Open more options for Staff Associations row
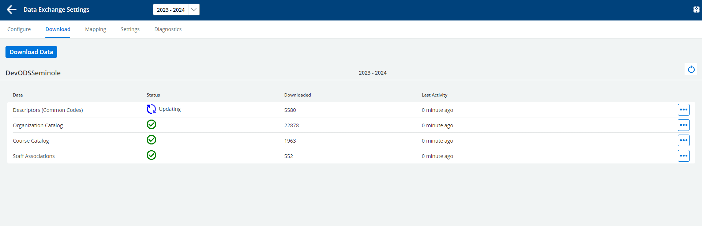702x226 pixels. (x=683, y=156)
